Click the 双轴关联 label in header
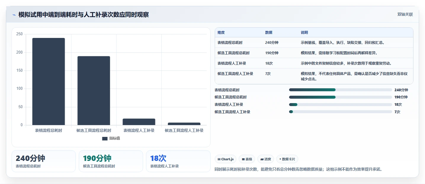Image resolution: width=425 pixels, height=184 pixels. tap(405, 14)
